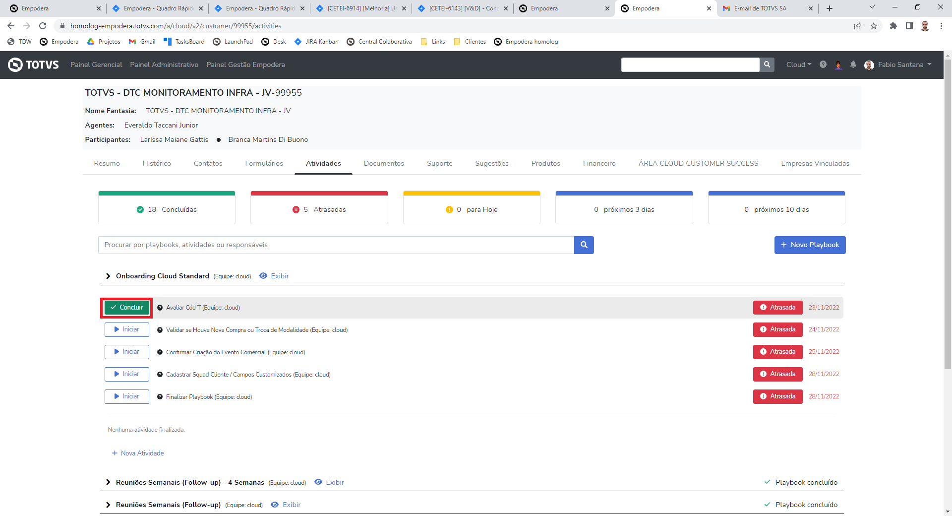Viewport: 952px width, 516px height.
Task: Create a Novo Playbook
Action: (x=810, y=245)
